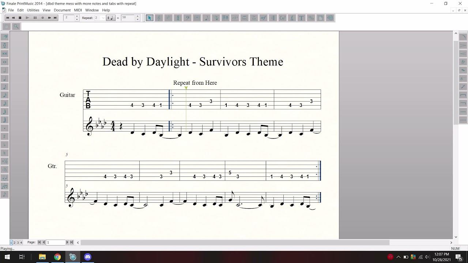Select the Expression tool marked mf
This screenshot has width=468, height=263.
coord(264,18)
